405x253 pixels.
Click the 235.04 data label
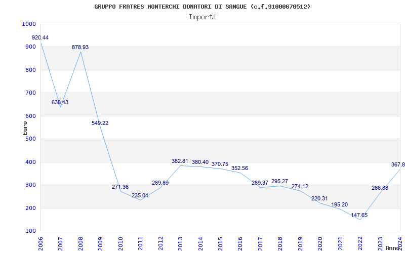140,195
